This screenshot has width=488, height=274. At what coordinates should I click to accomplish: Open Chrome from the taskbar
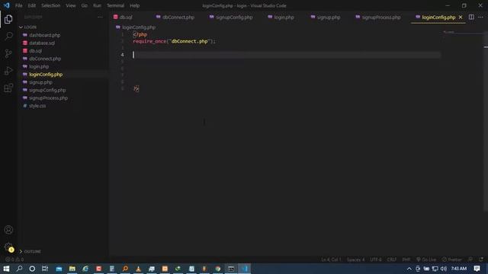coord(218,269)
